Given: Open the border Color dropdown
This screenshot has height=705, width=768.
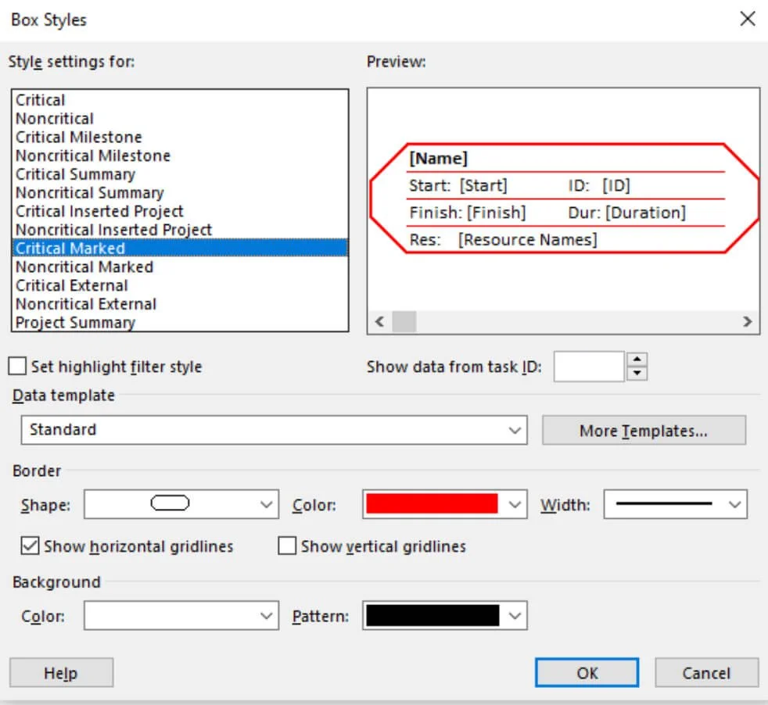Looking at the screenshot, I should pos(445,504).
